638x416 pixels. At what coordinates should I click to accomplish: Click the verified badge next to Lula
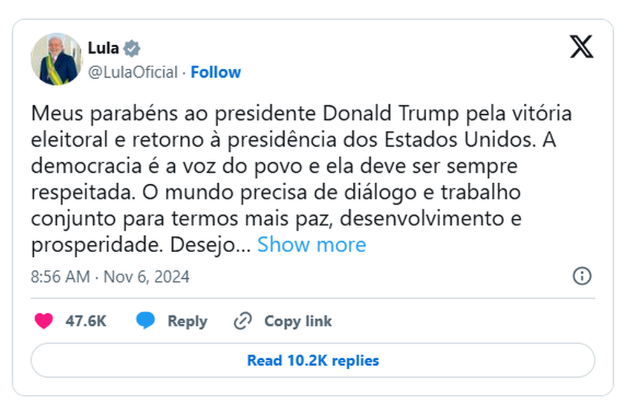(132, 47)
